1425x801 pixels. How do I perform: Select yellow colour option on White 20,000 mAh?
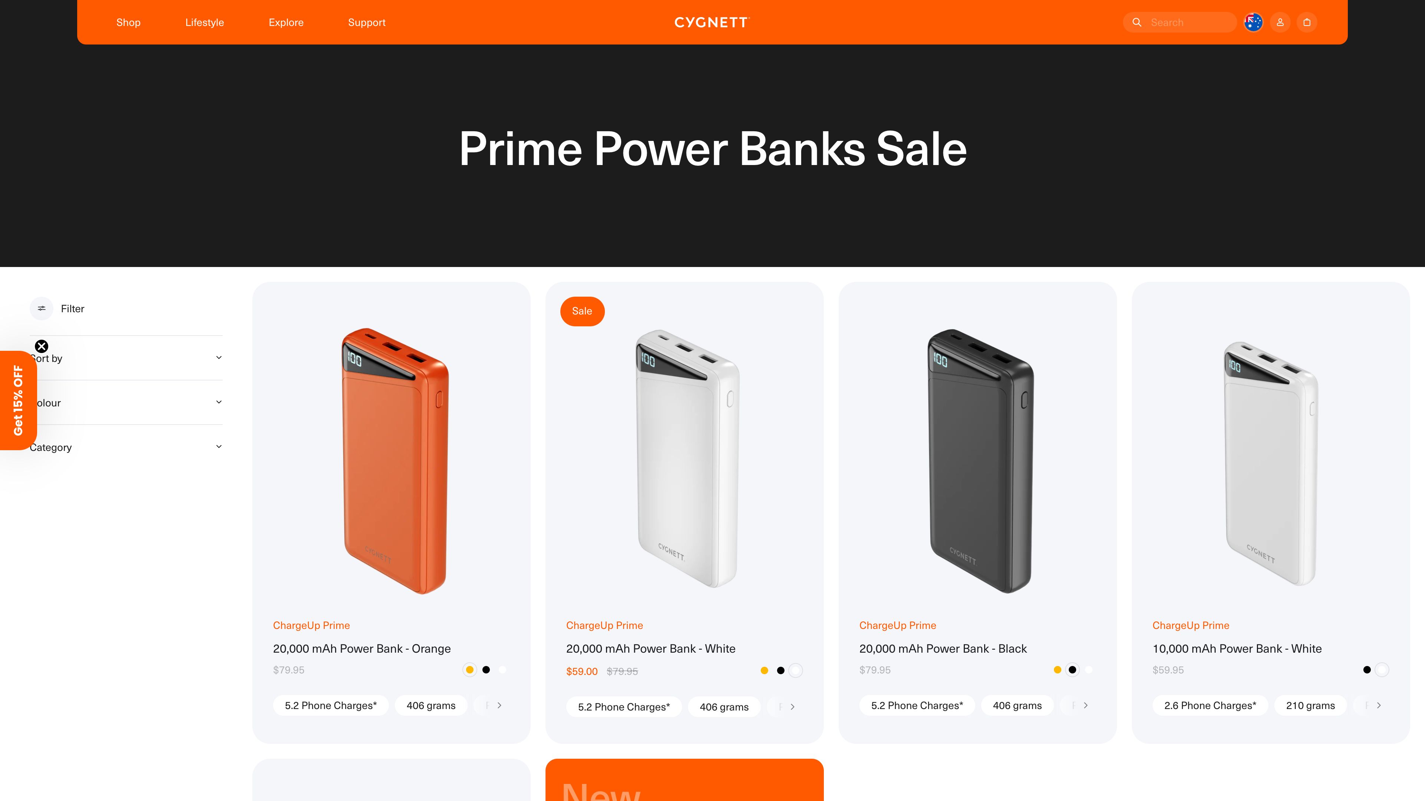[x=764, y=670]
